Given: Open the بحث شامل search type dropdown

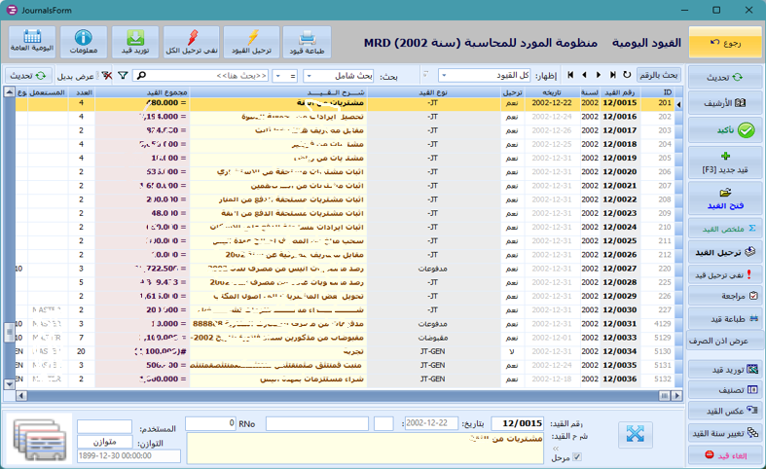Looking at the screenshot, I should [x=309, y=76].
